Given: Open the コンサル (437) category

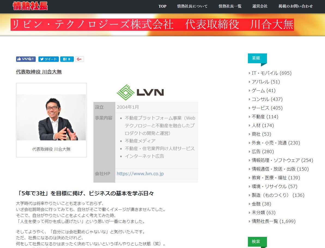Looking at the screenshot, I should [x=267, y=99].
